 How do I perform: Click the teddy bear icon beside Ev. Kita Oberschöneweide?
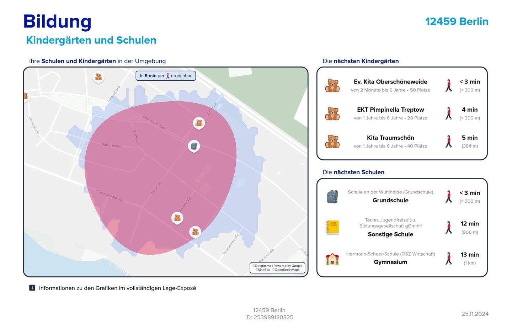click(332, 86)
